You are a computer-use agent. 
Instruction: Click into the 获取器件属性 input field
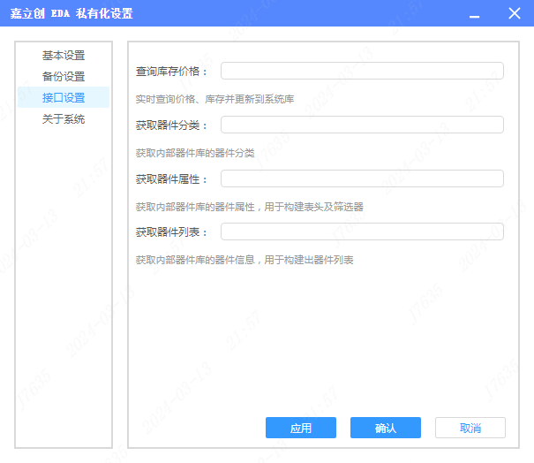point(362,179)
